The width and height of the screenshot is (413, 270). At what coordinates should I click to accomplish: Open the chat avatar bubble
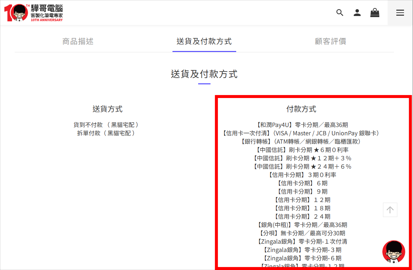(x=394, y=252)
